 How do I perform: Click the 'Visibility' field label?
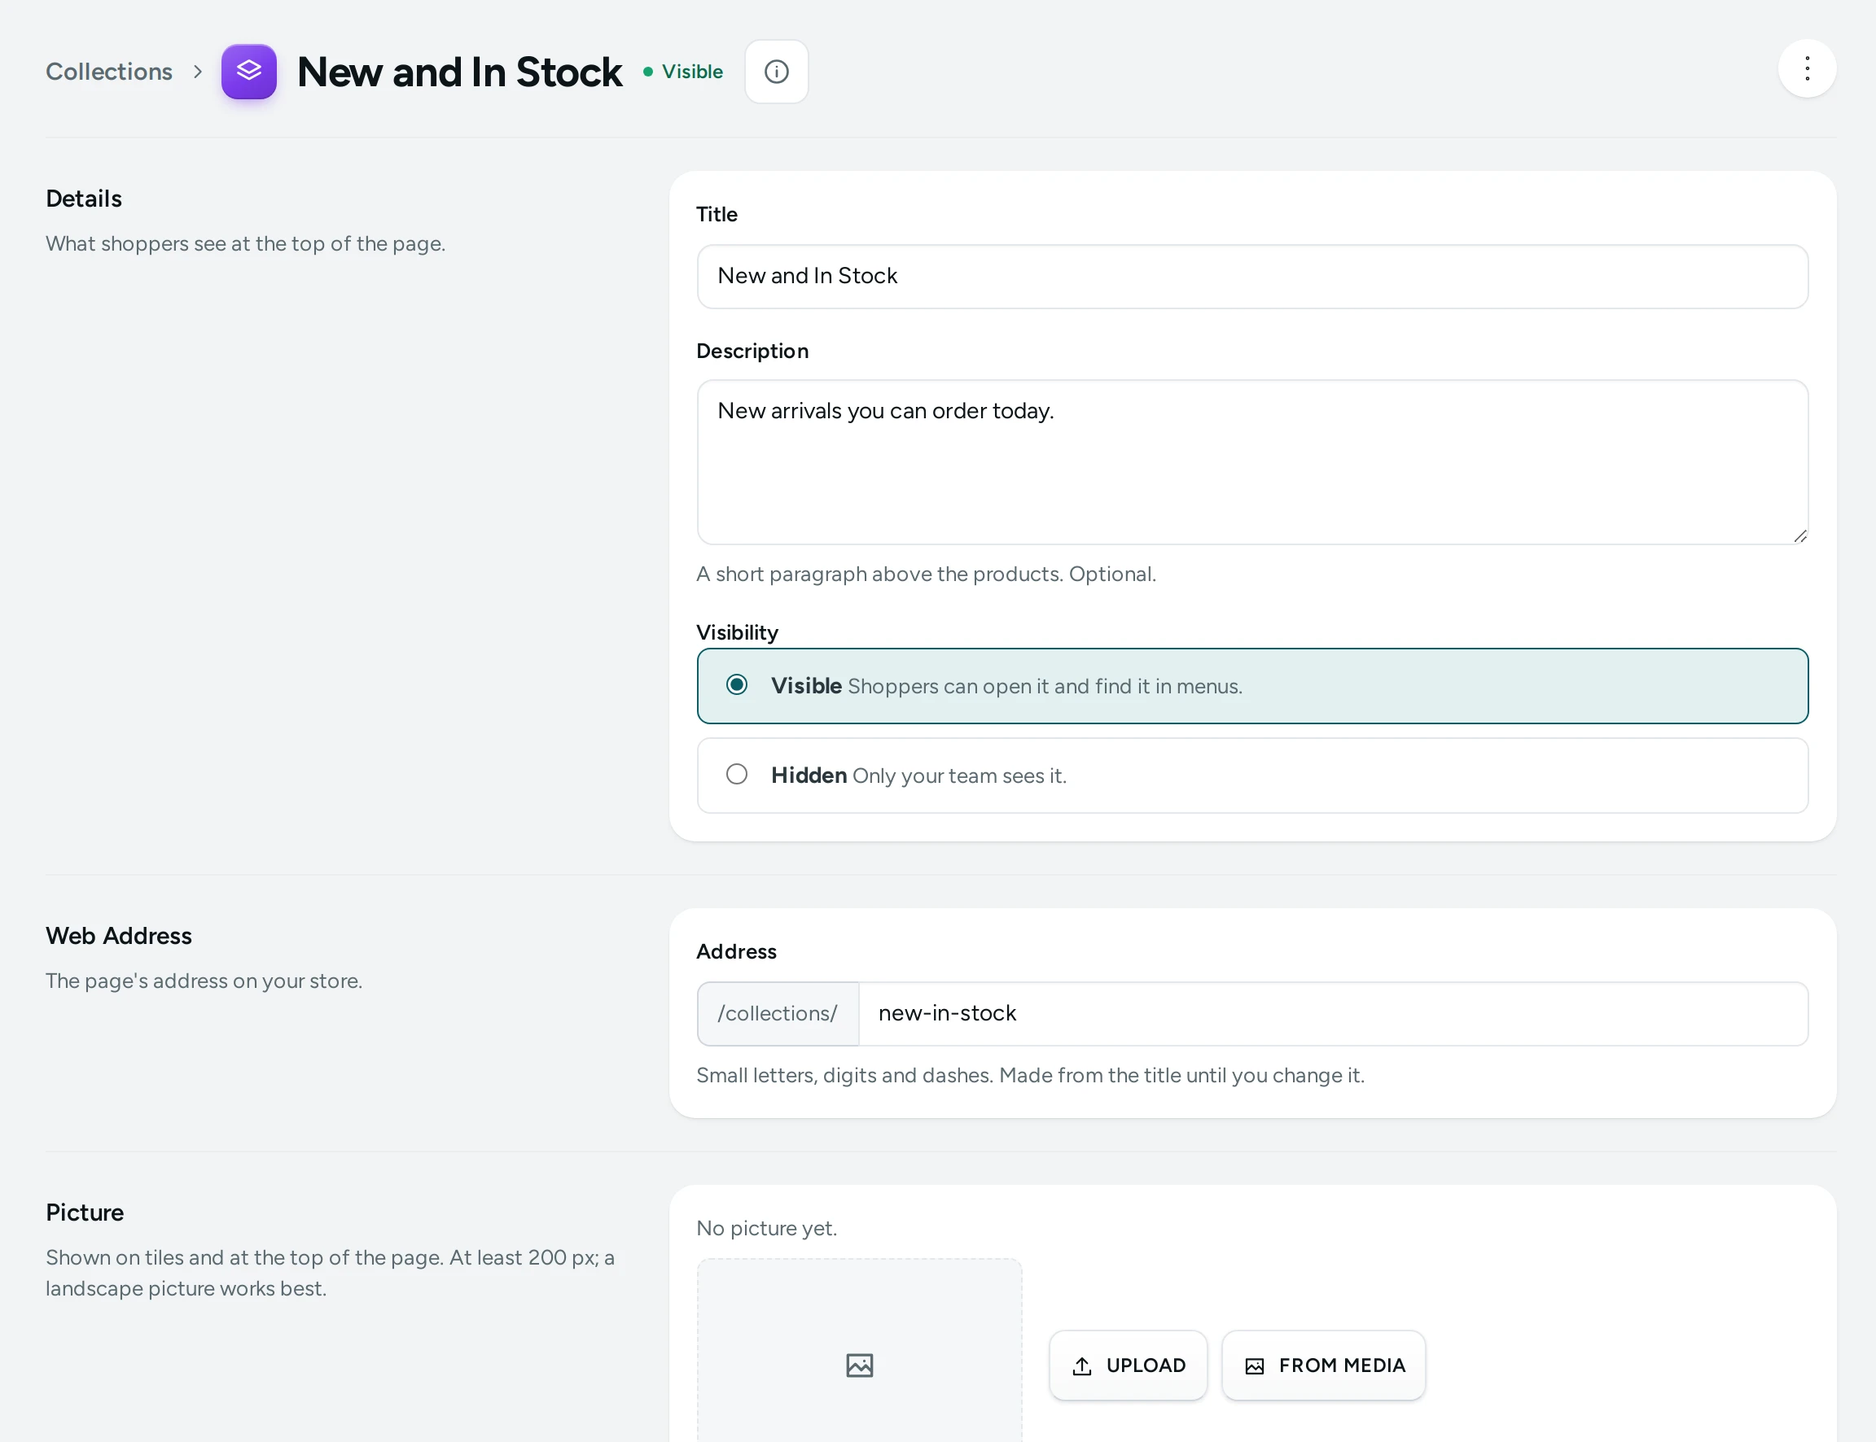737,632
